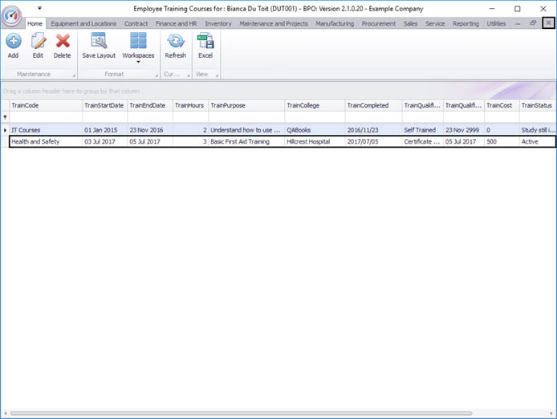This screenshot has height=419, width=557.
Task: Open the quick access toolbar arrow
Action: click(39, 8)
